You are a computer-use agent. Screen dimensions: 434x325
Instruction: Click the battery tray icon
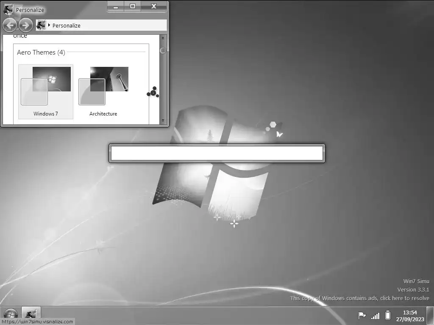point(388,315)
